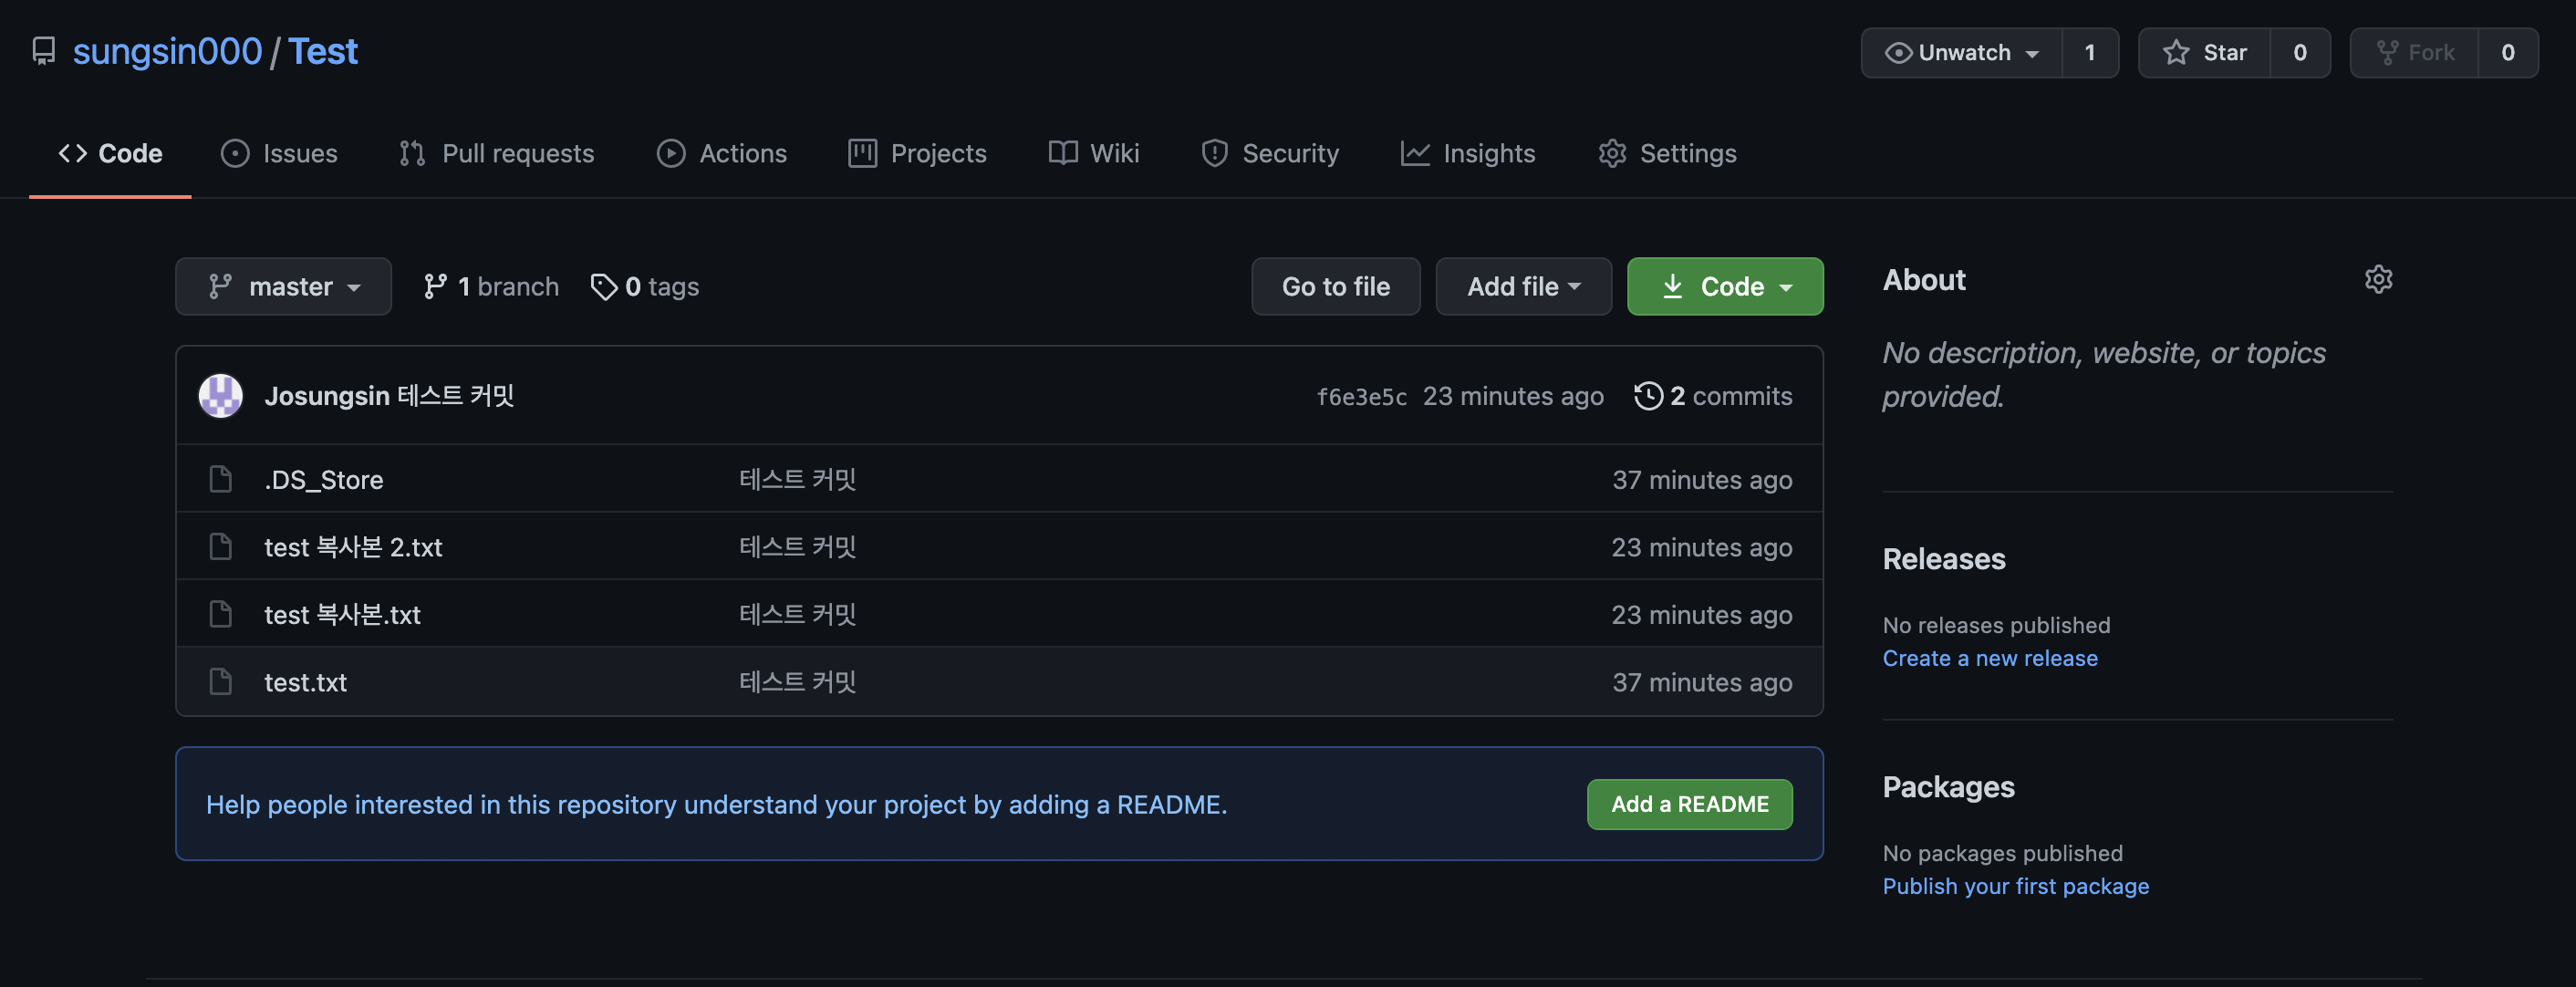Click the Josungsin avatar image

click(x=220, y=396)
